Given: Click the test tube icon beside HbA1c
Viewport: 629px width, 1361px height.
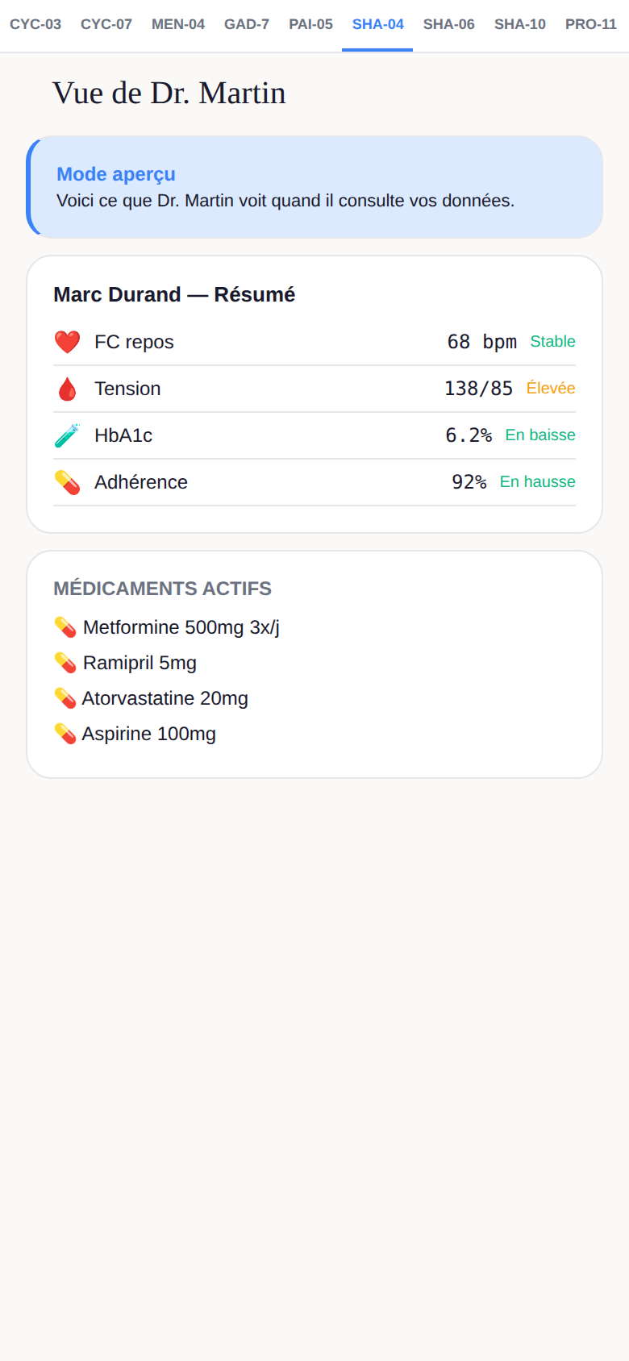Looking at the screenshot, I should click(67, 435).
